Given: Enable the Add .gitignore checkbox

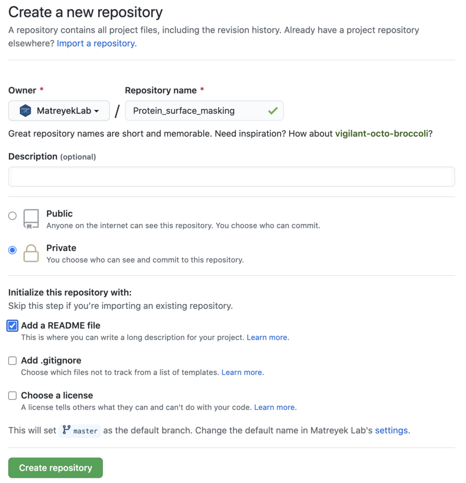Looking at the screenshot, I should pyautogui.click(x=12, y=360).
